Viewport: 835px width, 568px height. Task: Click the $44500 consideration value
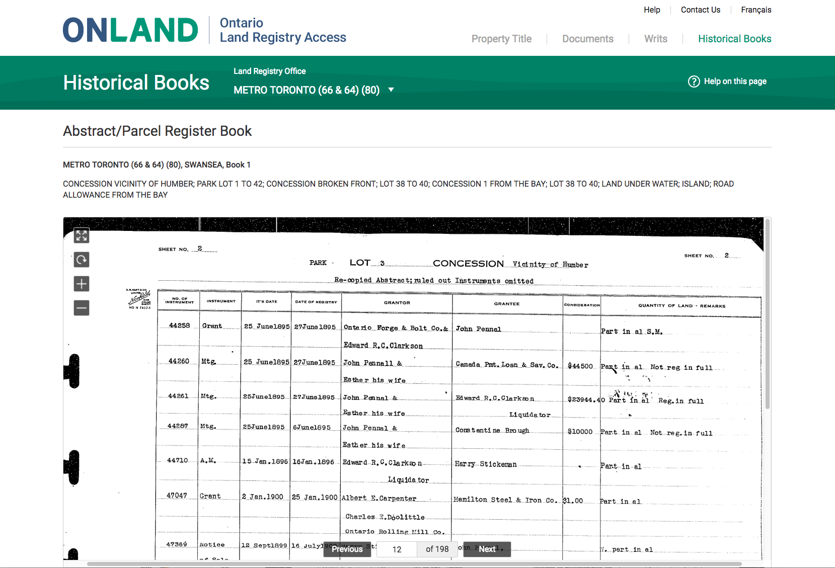(580, 366)
